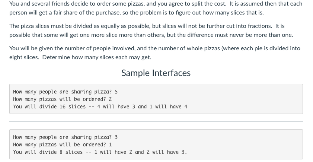Click the paragraph starting "The pizza slices must"
This screenshot has width=313, height=162.
point(151,31)
